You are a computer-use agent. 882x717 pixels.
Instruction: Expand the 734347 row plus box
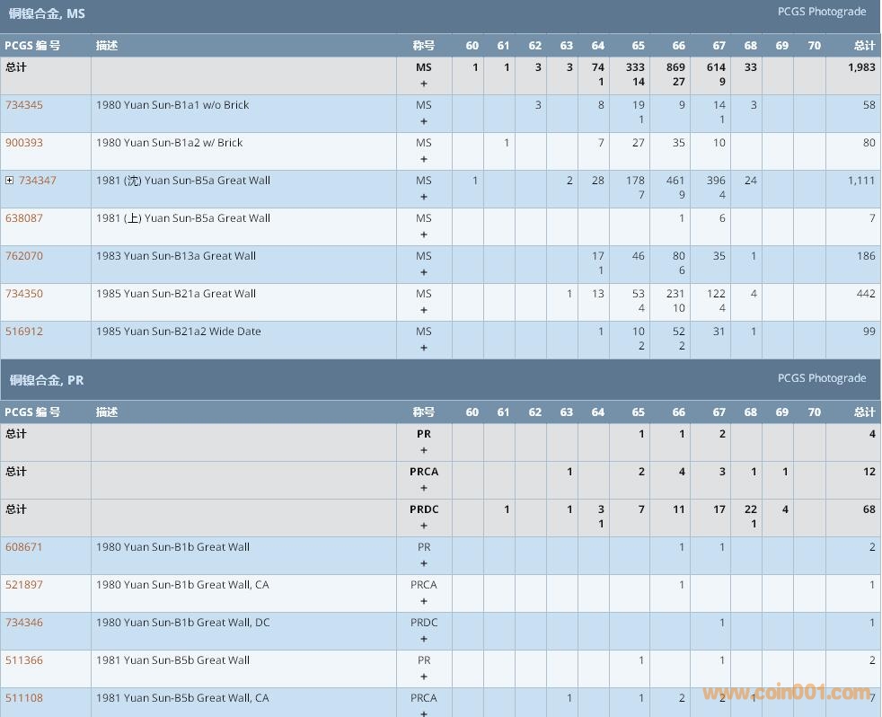click(10, 181)
